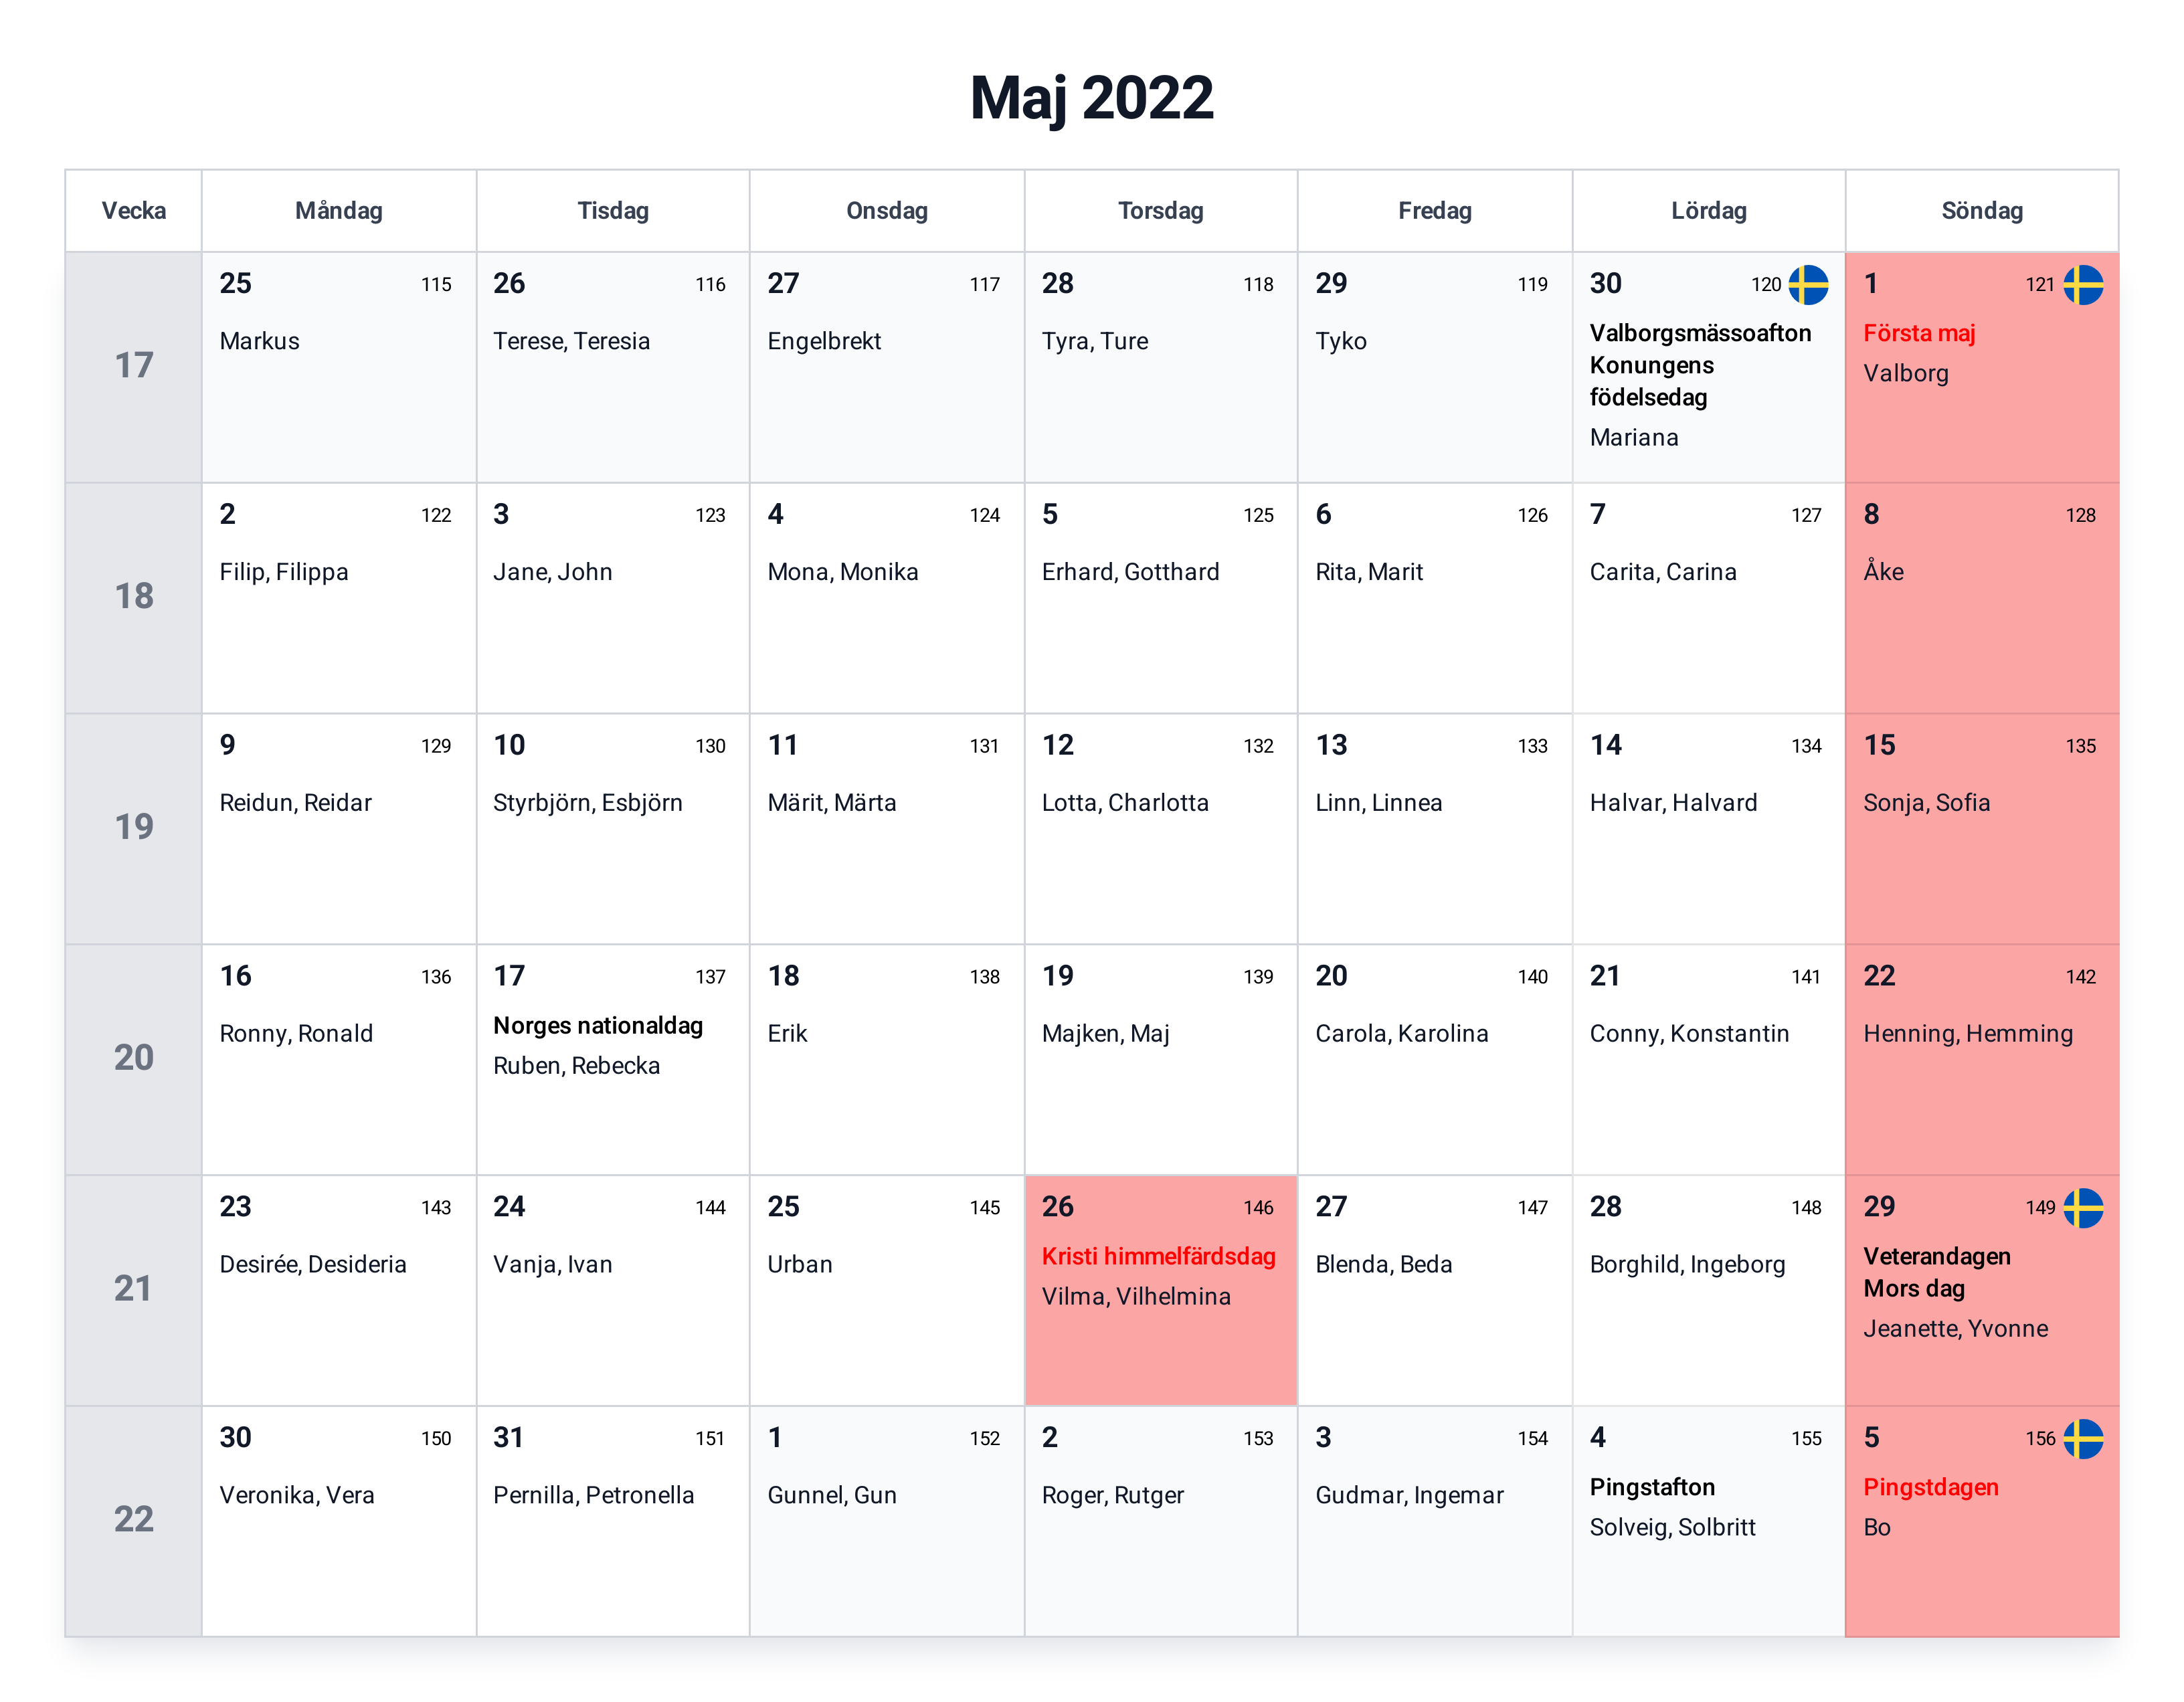Click the flag icon on June 5

coord(2083,1439)
